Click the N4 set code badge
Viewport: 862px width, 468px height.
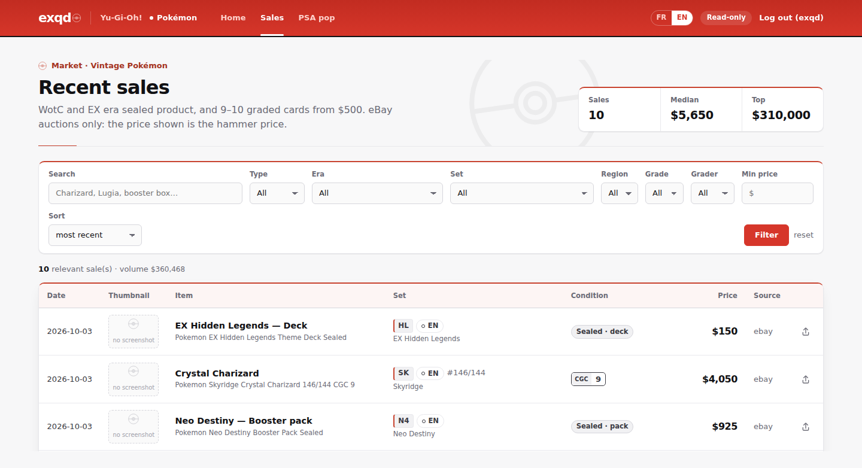point(403,421)
